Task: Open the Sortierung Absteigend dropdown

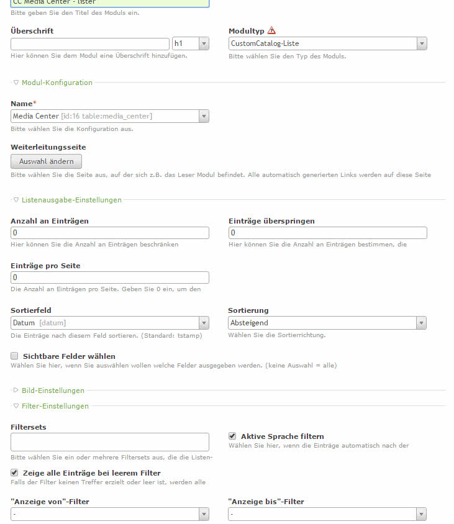Action: 327,323
